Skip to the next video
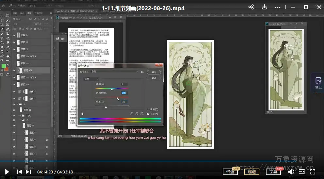This screenshot has width=324, height=179. pyautogui.click(x=28, y=171)
